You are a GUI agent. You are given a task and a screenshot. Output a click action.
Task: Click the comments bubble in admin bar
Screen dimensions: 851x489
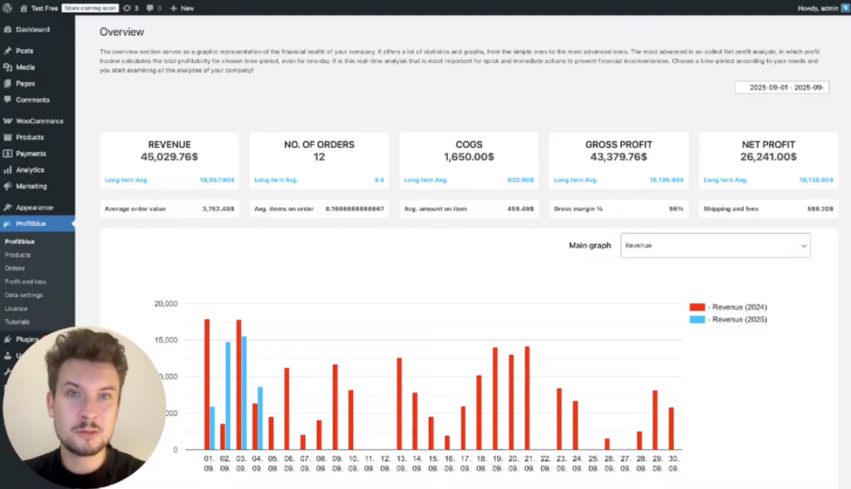151,7
